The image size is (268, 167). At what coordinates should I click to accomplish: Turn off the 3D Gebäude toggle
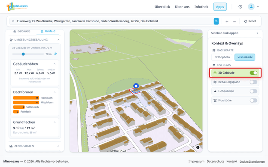[253, 73]
